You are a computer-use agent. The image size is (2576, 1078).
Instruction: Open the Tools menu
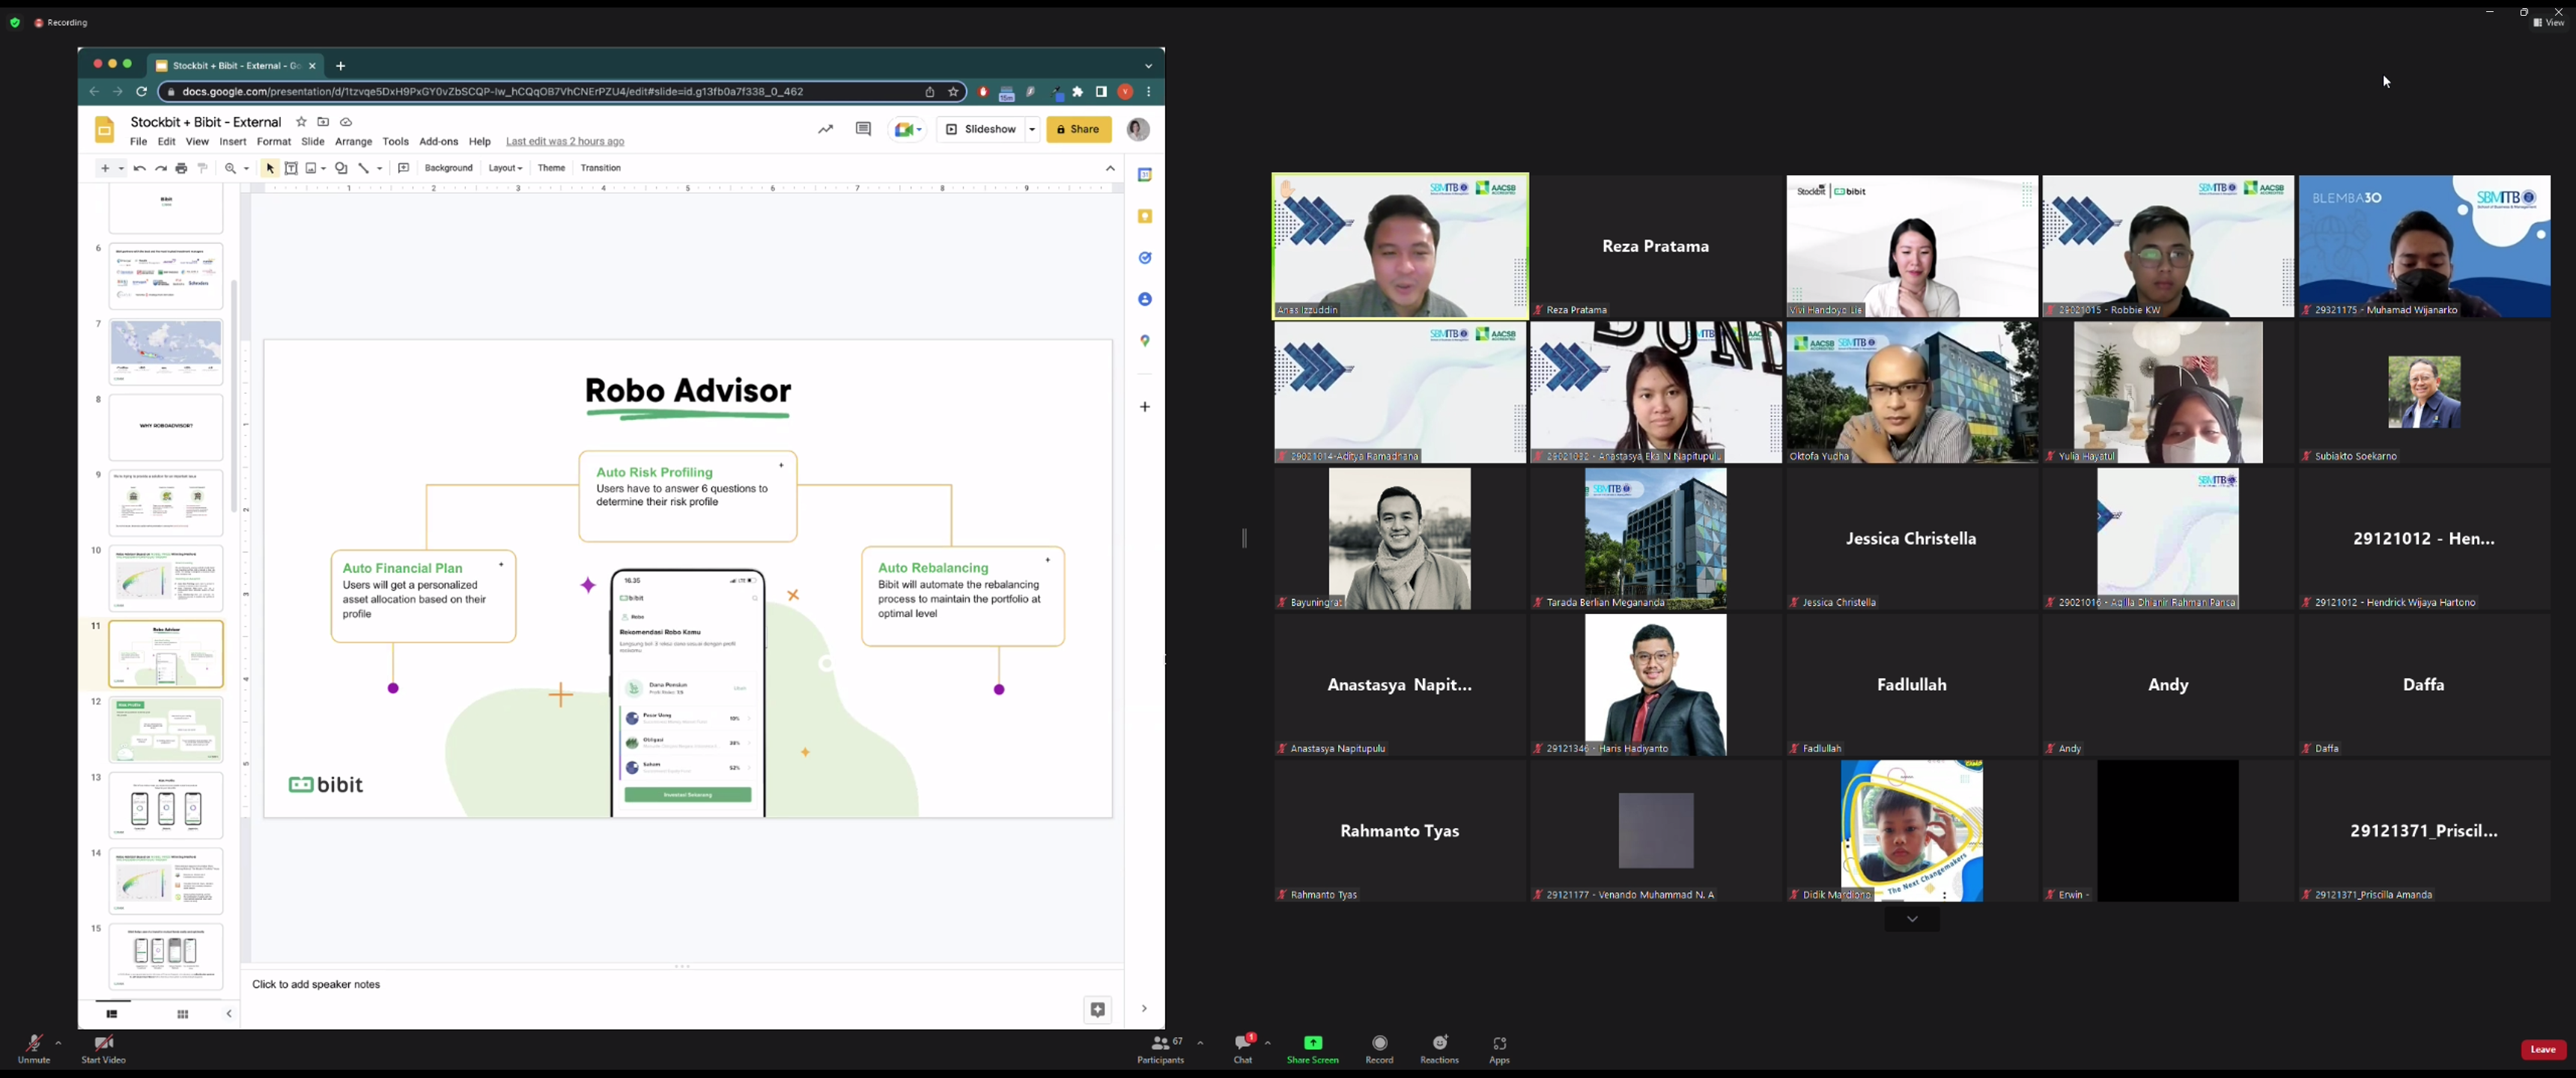tap(396, 142)
